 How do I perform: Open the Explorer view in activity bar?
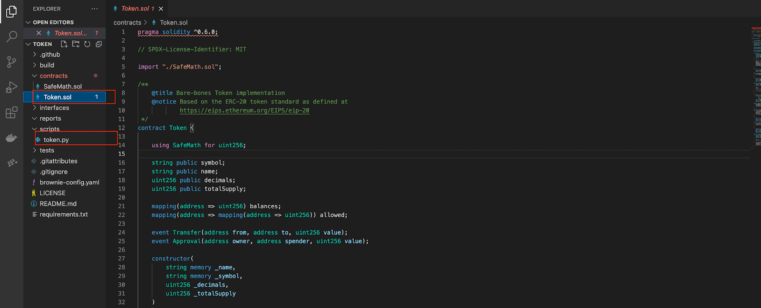click(x=11, y=11)
